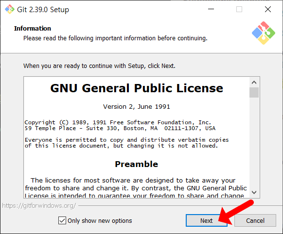Click the Preamble heading in the license
The width and height of the screenshot is (283, 234).
137,164
